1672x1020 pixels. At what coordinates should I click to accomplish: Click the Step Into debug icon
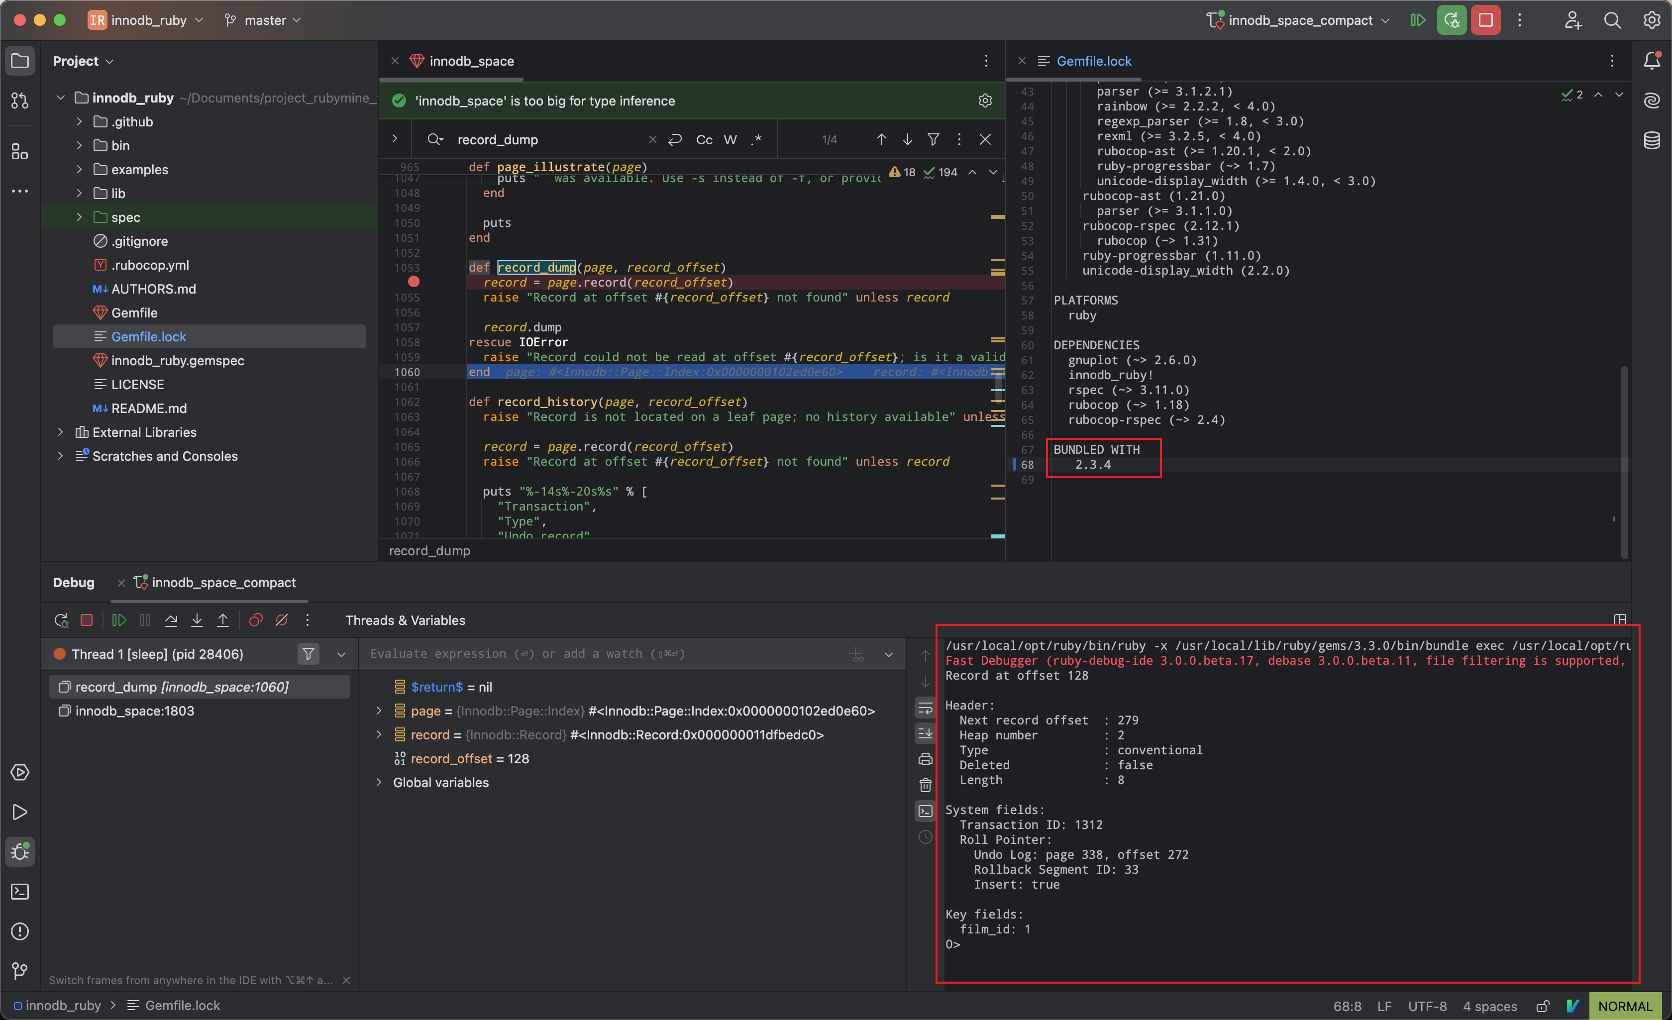[x=197, y=620]
